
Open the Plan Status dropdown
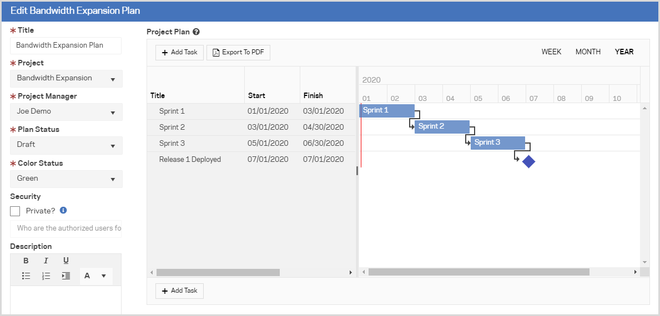[66, 145]
